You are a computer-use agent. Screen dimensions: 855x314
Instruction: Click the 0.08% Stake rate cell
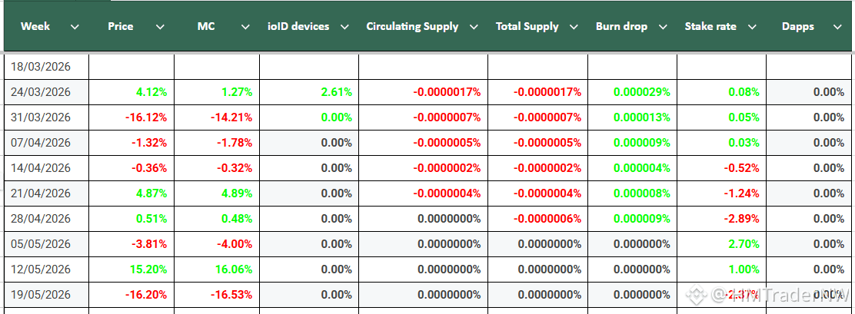point(721,92)
